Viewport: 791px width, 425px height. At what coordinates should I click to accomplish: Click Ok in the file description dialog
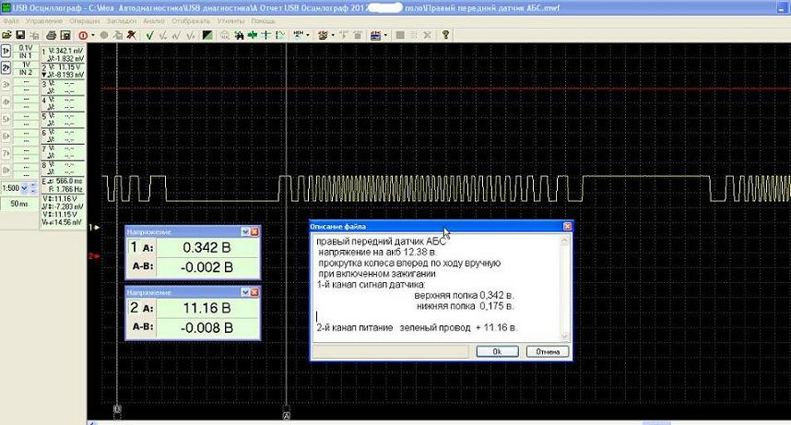tap(497, 351)
